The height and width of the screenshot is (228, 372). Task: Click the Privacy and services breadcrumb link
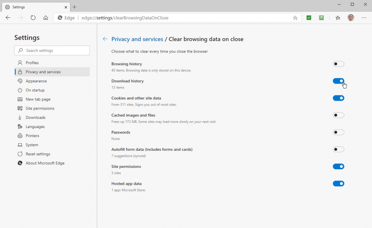tap(137, 39)
